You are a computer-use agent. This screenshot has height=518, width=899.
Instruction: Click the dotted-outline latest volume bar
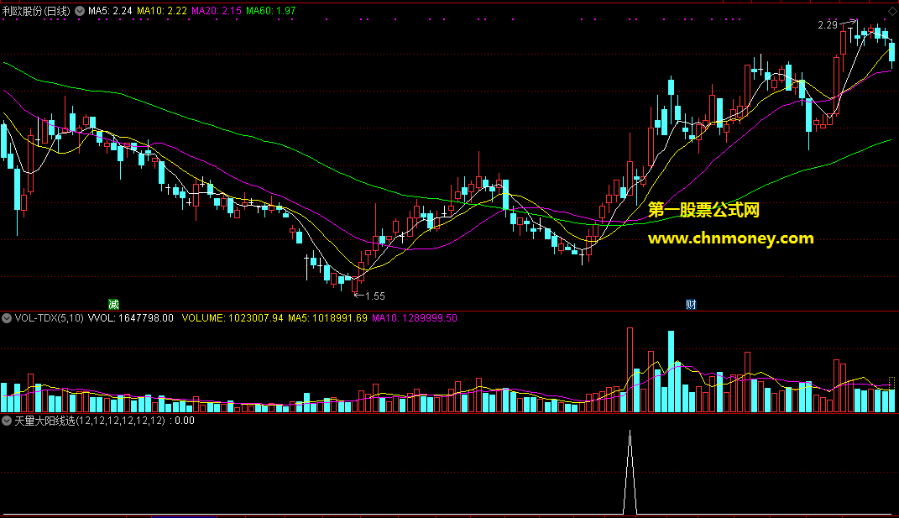(x=891, y=395)
